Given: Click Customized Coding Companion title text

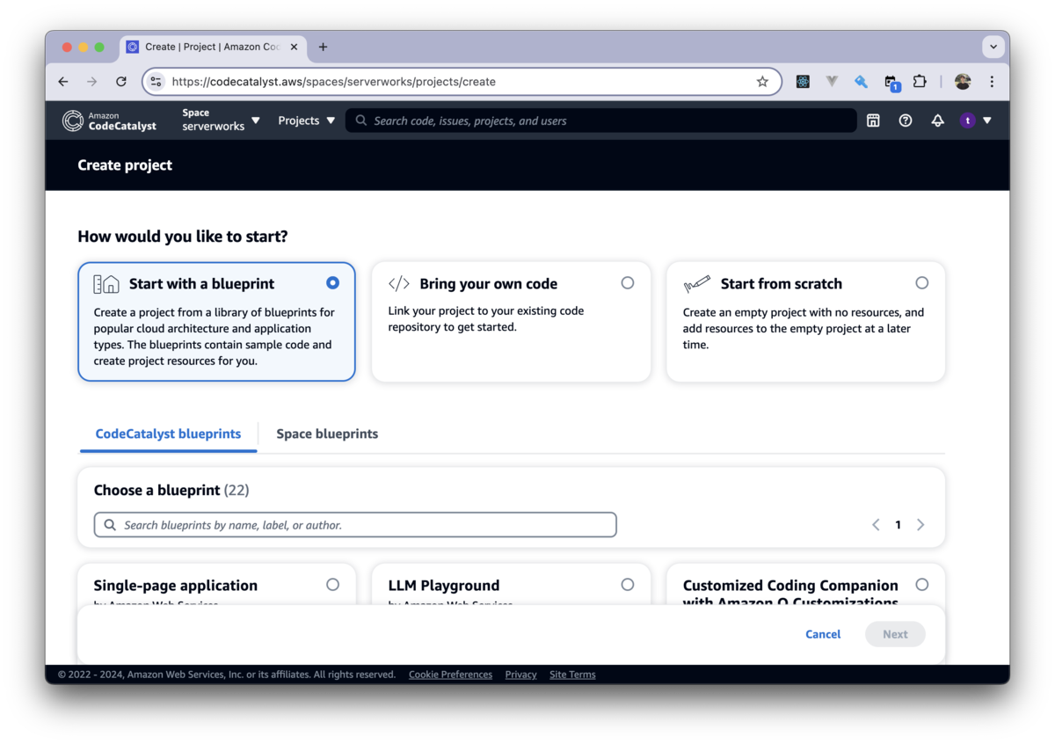Looking at the screenshot, I should [x=790, y=594].
